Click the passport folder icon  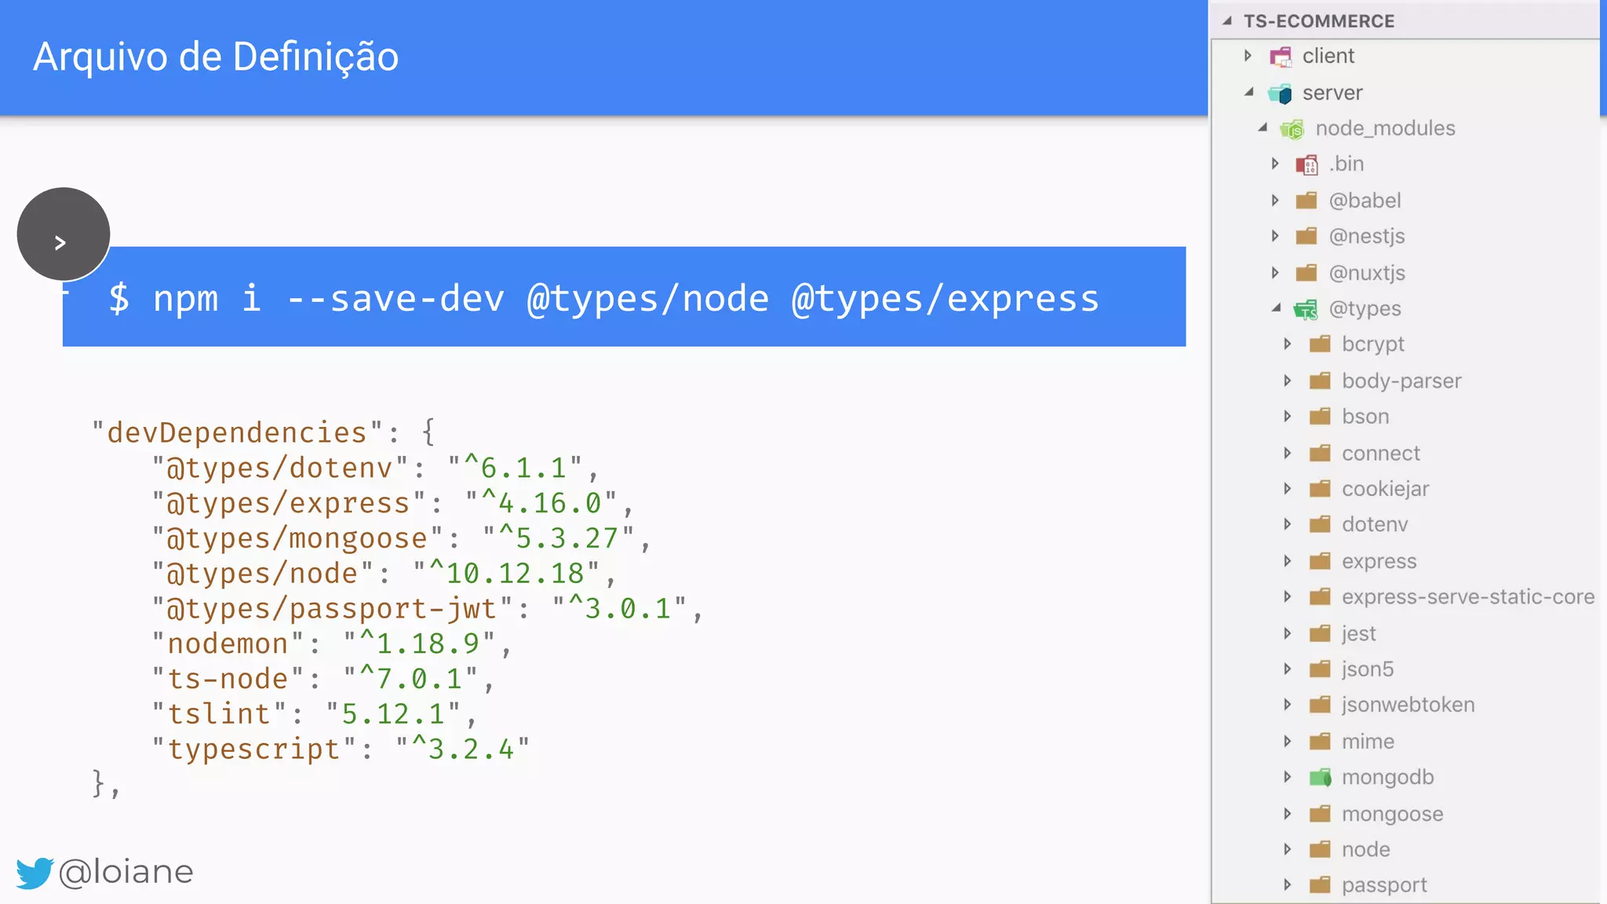[1321, 885]
